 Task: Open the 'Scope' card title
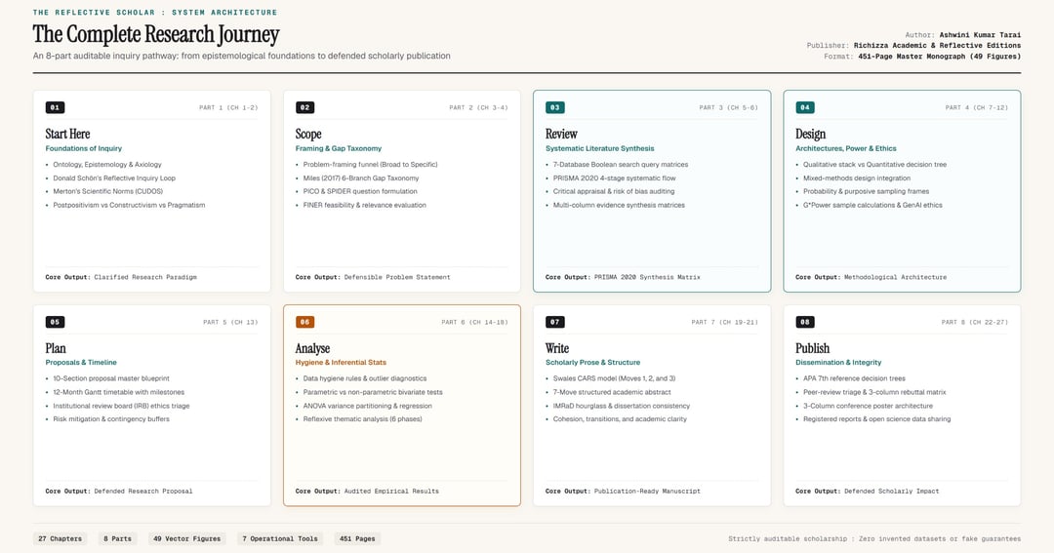(x=308, y=134)
